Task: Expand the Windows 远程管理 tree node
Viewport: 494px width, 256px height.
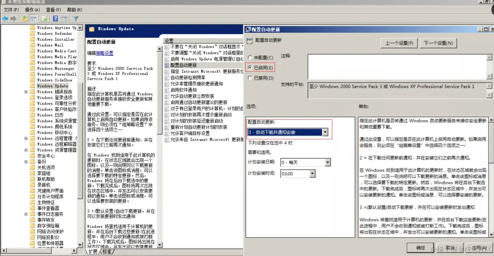Action: tap(26, 138)
